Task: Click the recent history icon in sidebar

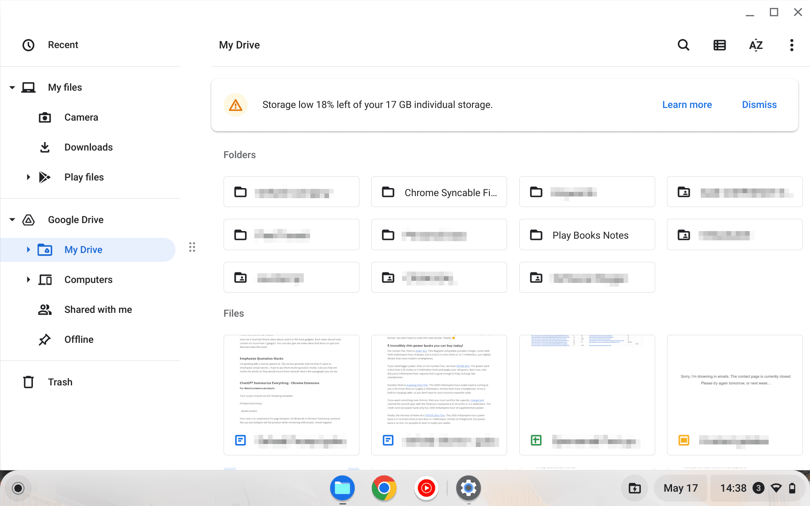Action: (x=27, y=44)
